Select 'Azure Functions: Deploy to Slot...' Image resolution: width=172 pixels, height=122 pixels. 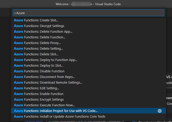(88, 65)
